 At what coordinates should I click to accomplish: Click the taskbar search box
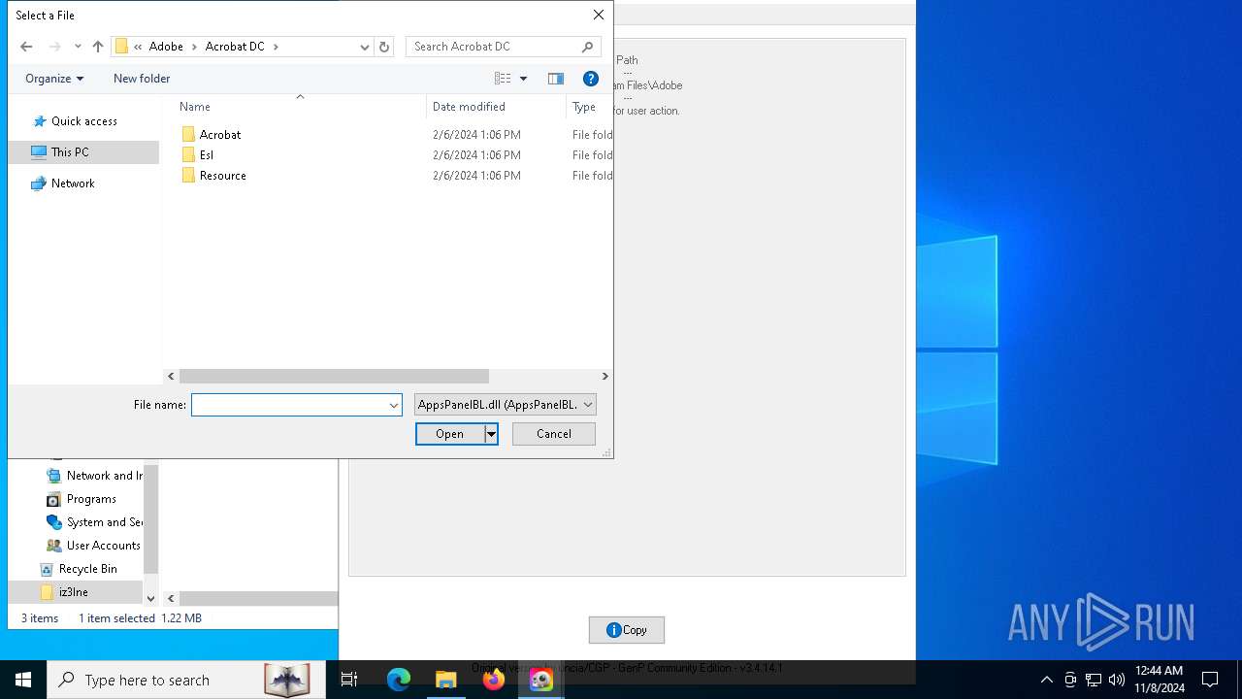186,680
